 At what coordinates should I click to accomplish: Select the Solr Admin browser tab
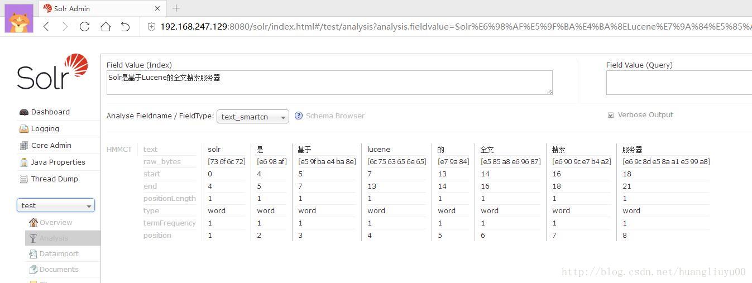coord(102,8)
